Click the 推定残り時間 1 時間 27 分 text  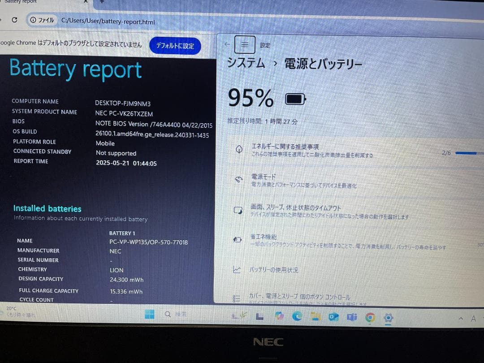pos(262,121)
